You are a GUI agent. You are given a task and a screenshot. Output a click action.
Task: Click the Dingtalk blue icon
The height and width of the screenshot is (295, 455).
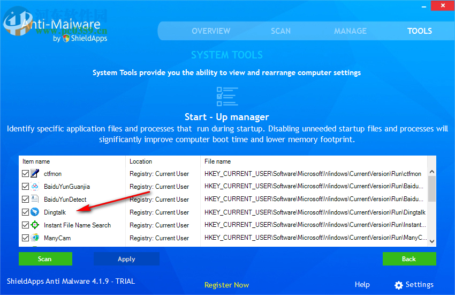click(35, 212)
